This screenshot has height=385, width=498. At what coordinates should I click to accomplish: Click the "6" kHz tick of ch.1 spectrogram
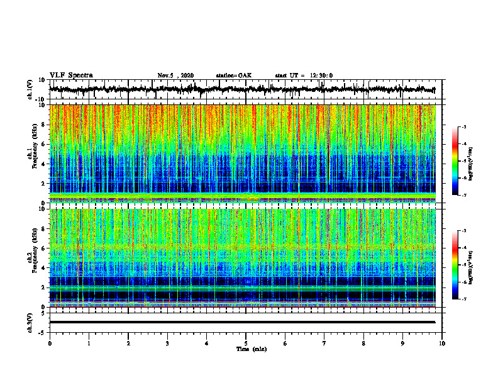43,145
